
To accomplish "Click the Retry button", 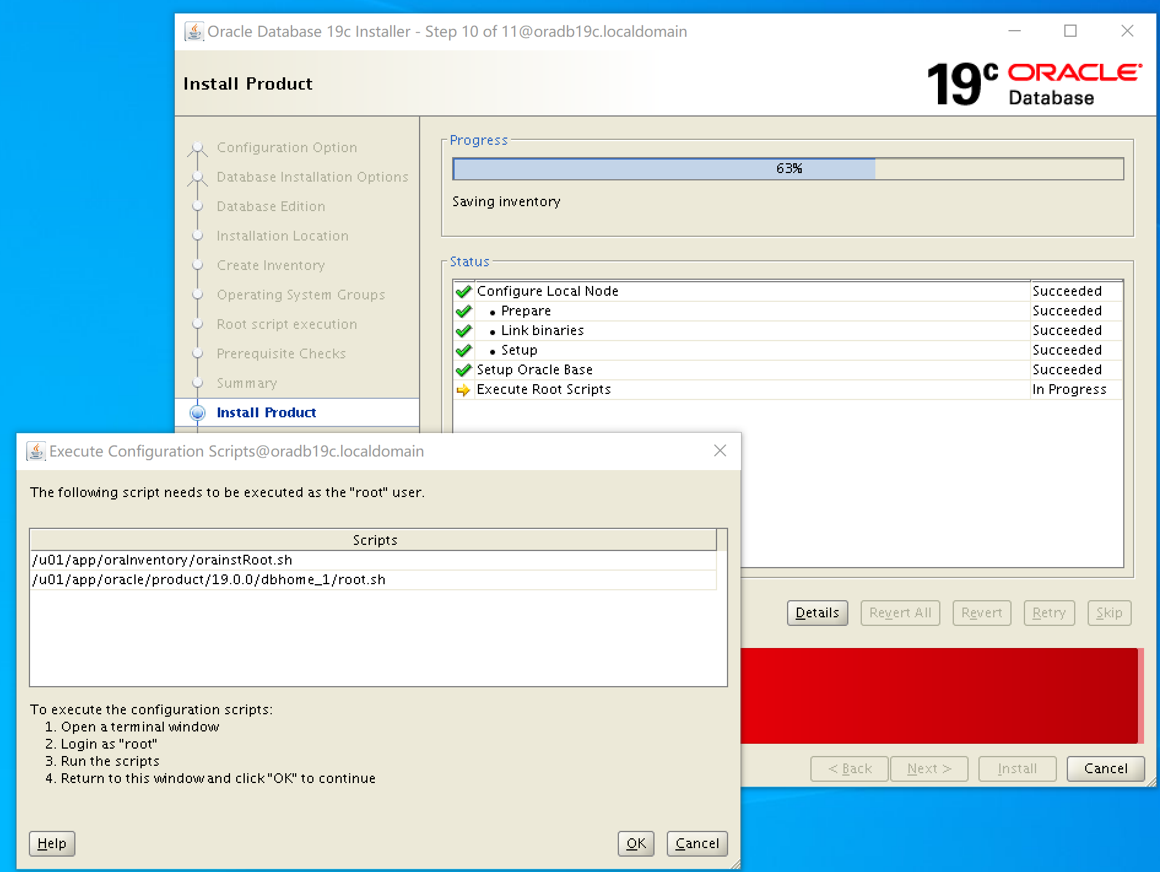I will tap(1050, 613).
